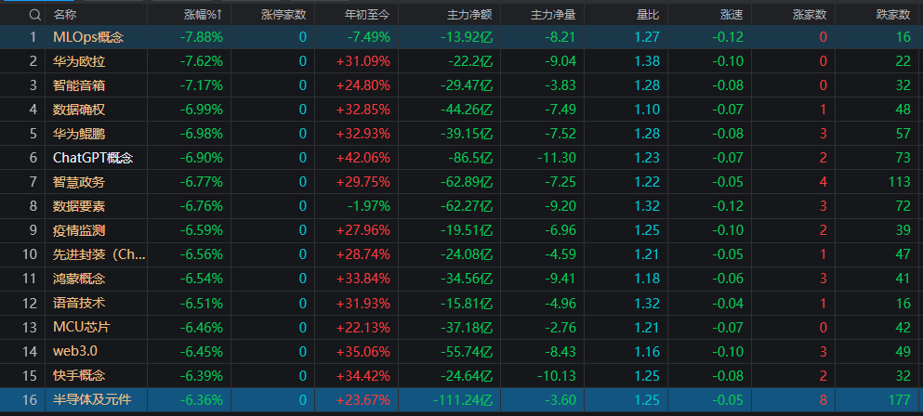Viewport: 923px width, 416px height.
Task: Open the ChatGPT概念 sector
Action: tap(461, 158)
